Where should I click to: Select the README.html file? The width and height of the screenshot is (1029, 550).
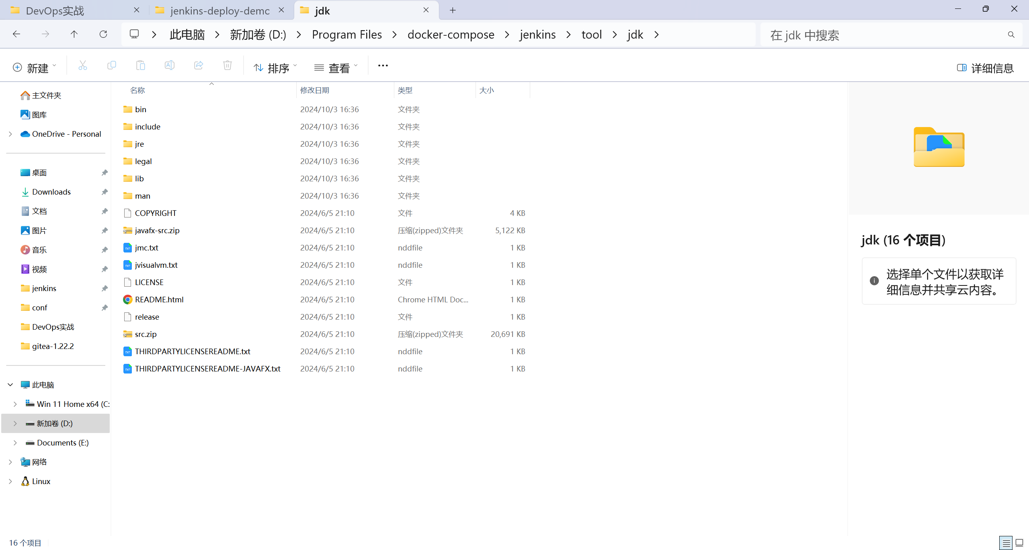tap(159, 300)
